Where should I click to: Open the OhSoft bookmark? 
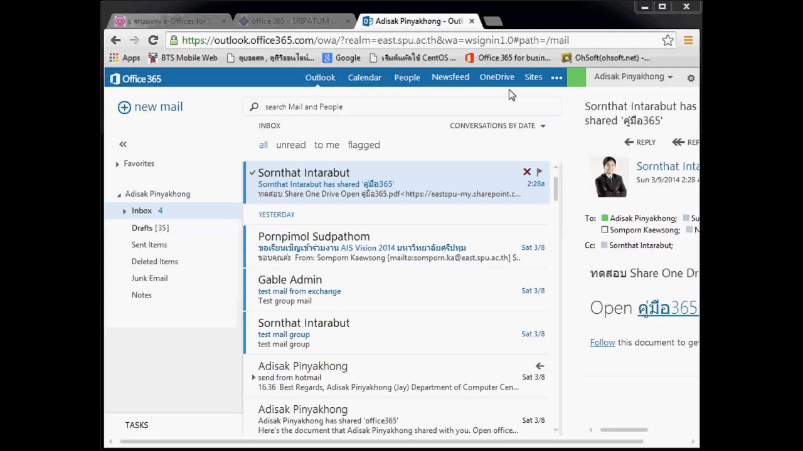click(605, 58)
